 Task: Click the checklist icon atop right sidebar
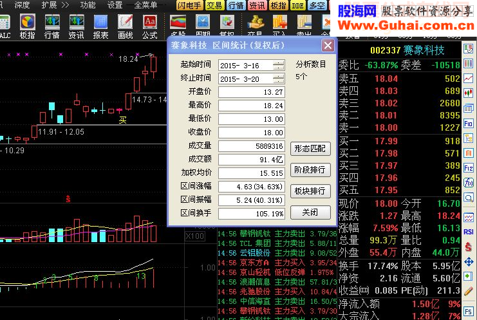(x=469, y=49)
